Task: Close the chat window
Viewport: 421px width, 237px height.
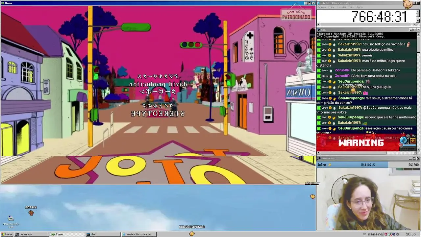Action: coord(419,30)
